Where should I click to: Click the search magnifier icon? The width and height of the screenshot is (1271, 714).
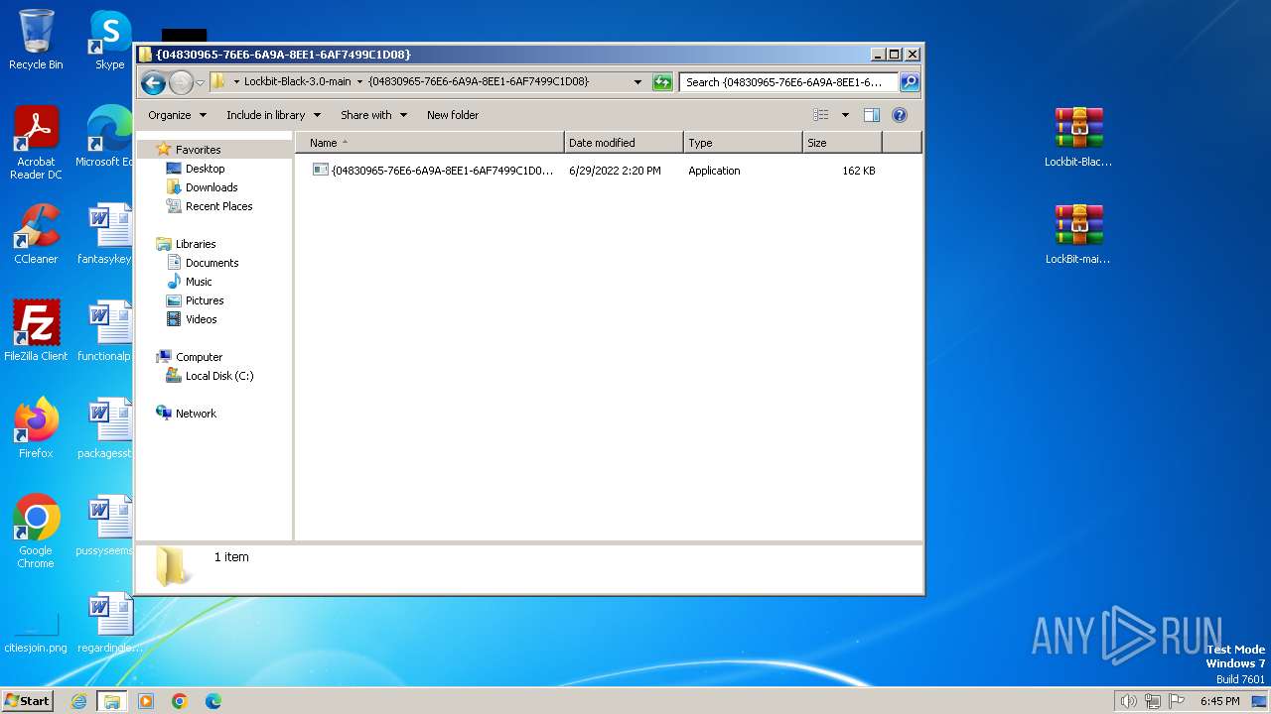click(909, 82)
